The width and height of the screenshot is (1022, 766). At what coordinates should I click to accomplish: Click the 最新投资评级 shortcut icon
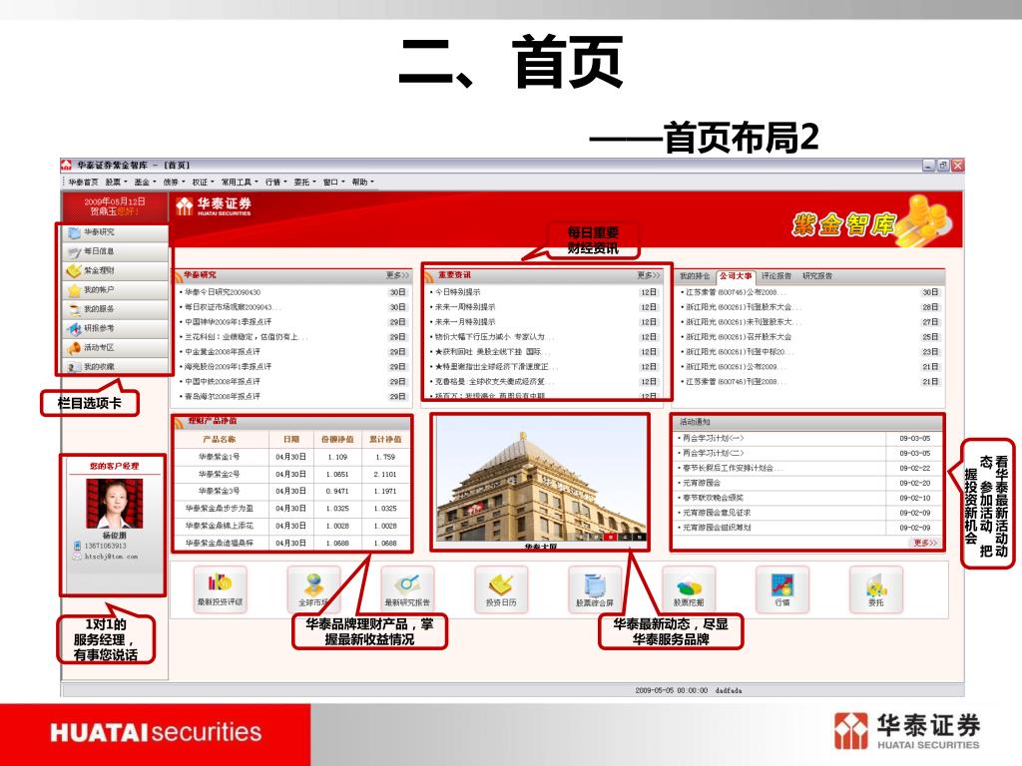point(220,588)
